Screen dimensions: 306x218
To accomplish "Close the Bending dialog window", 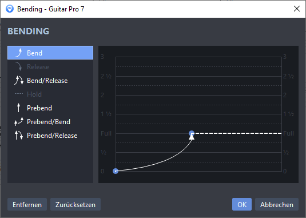I will pos(297,9).
